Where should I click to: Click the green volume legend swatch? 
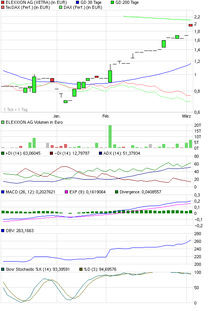3,123
